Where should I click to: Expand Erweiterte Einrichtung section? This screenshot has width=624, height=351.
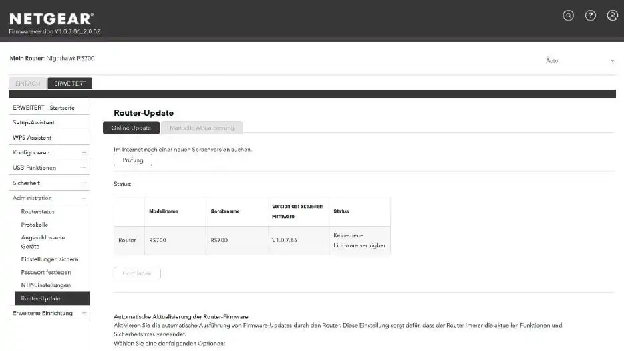coord(84,313)
